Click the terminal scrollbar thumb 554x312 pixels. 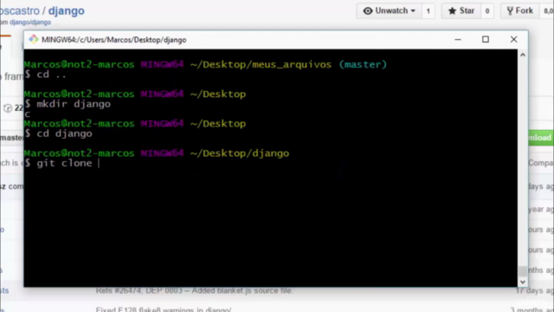tap(523, 271)
